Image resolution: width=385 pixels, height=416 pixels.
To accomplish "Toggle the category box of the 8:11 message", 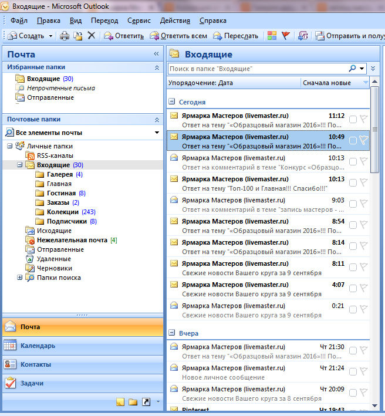I will [353, 267].
